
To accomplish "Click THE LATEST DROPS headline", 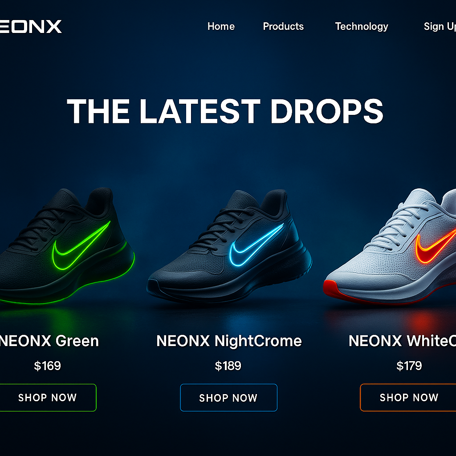I will (x=225, y=111).
